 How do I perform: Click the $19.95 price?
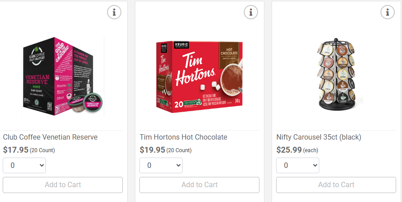point(152,150)
